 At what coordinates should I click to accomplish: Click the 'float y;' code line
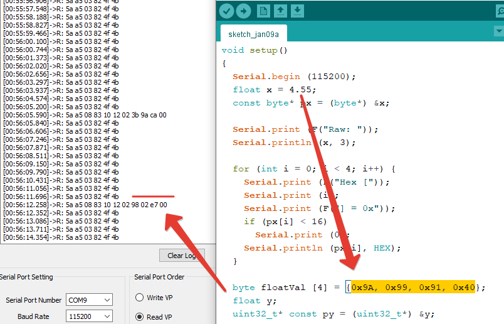[x=255, y=301]
